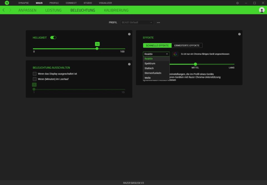Viewport: 267px width, 185px height.
Task: Click help icon in Effekte panel
Action: coord(239,34)
